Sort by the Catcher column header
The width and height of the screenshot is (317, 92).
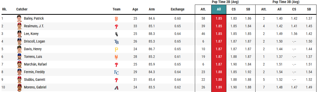click(x=22, y=9)
